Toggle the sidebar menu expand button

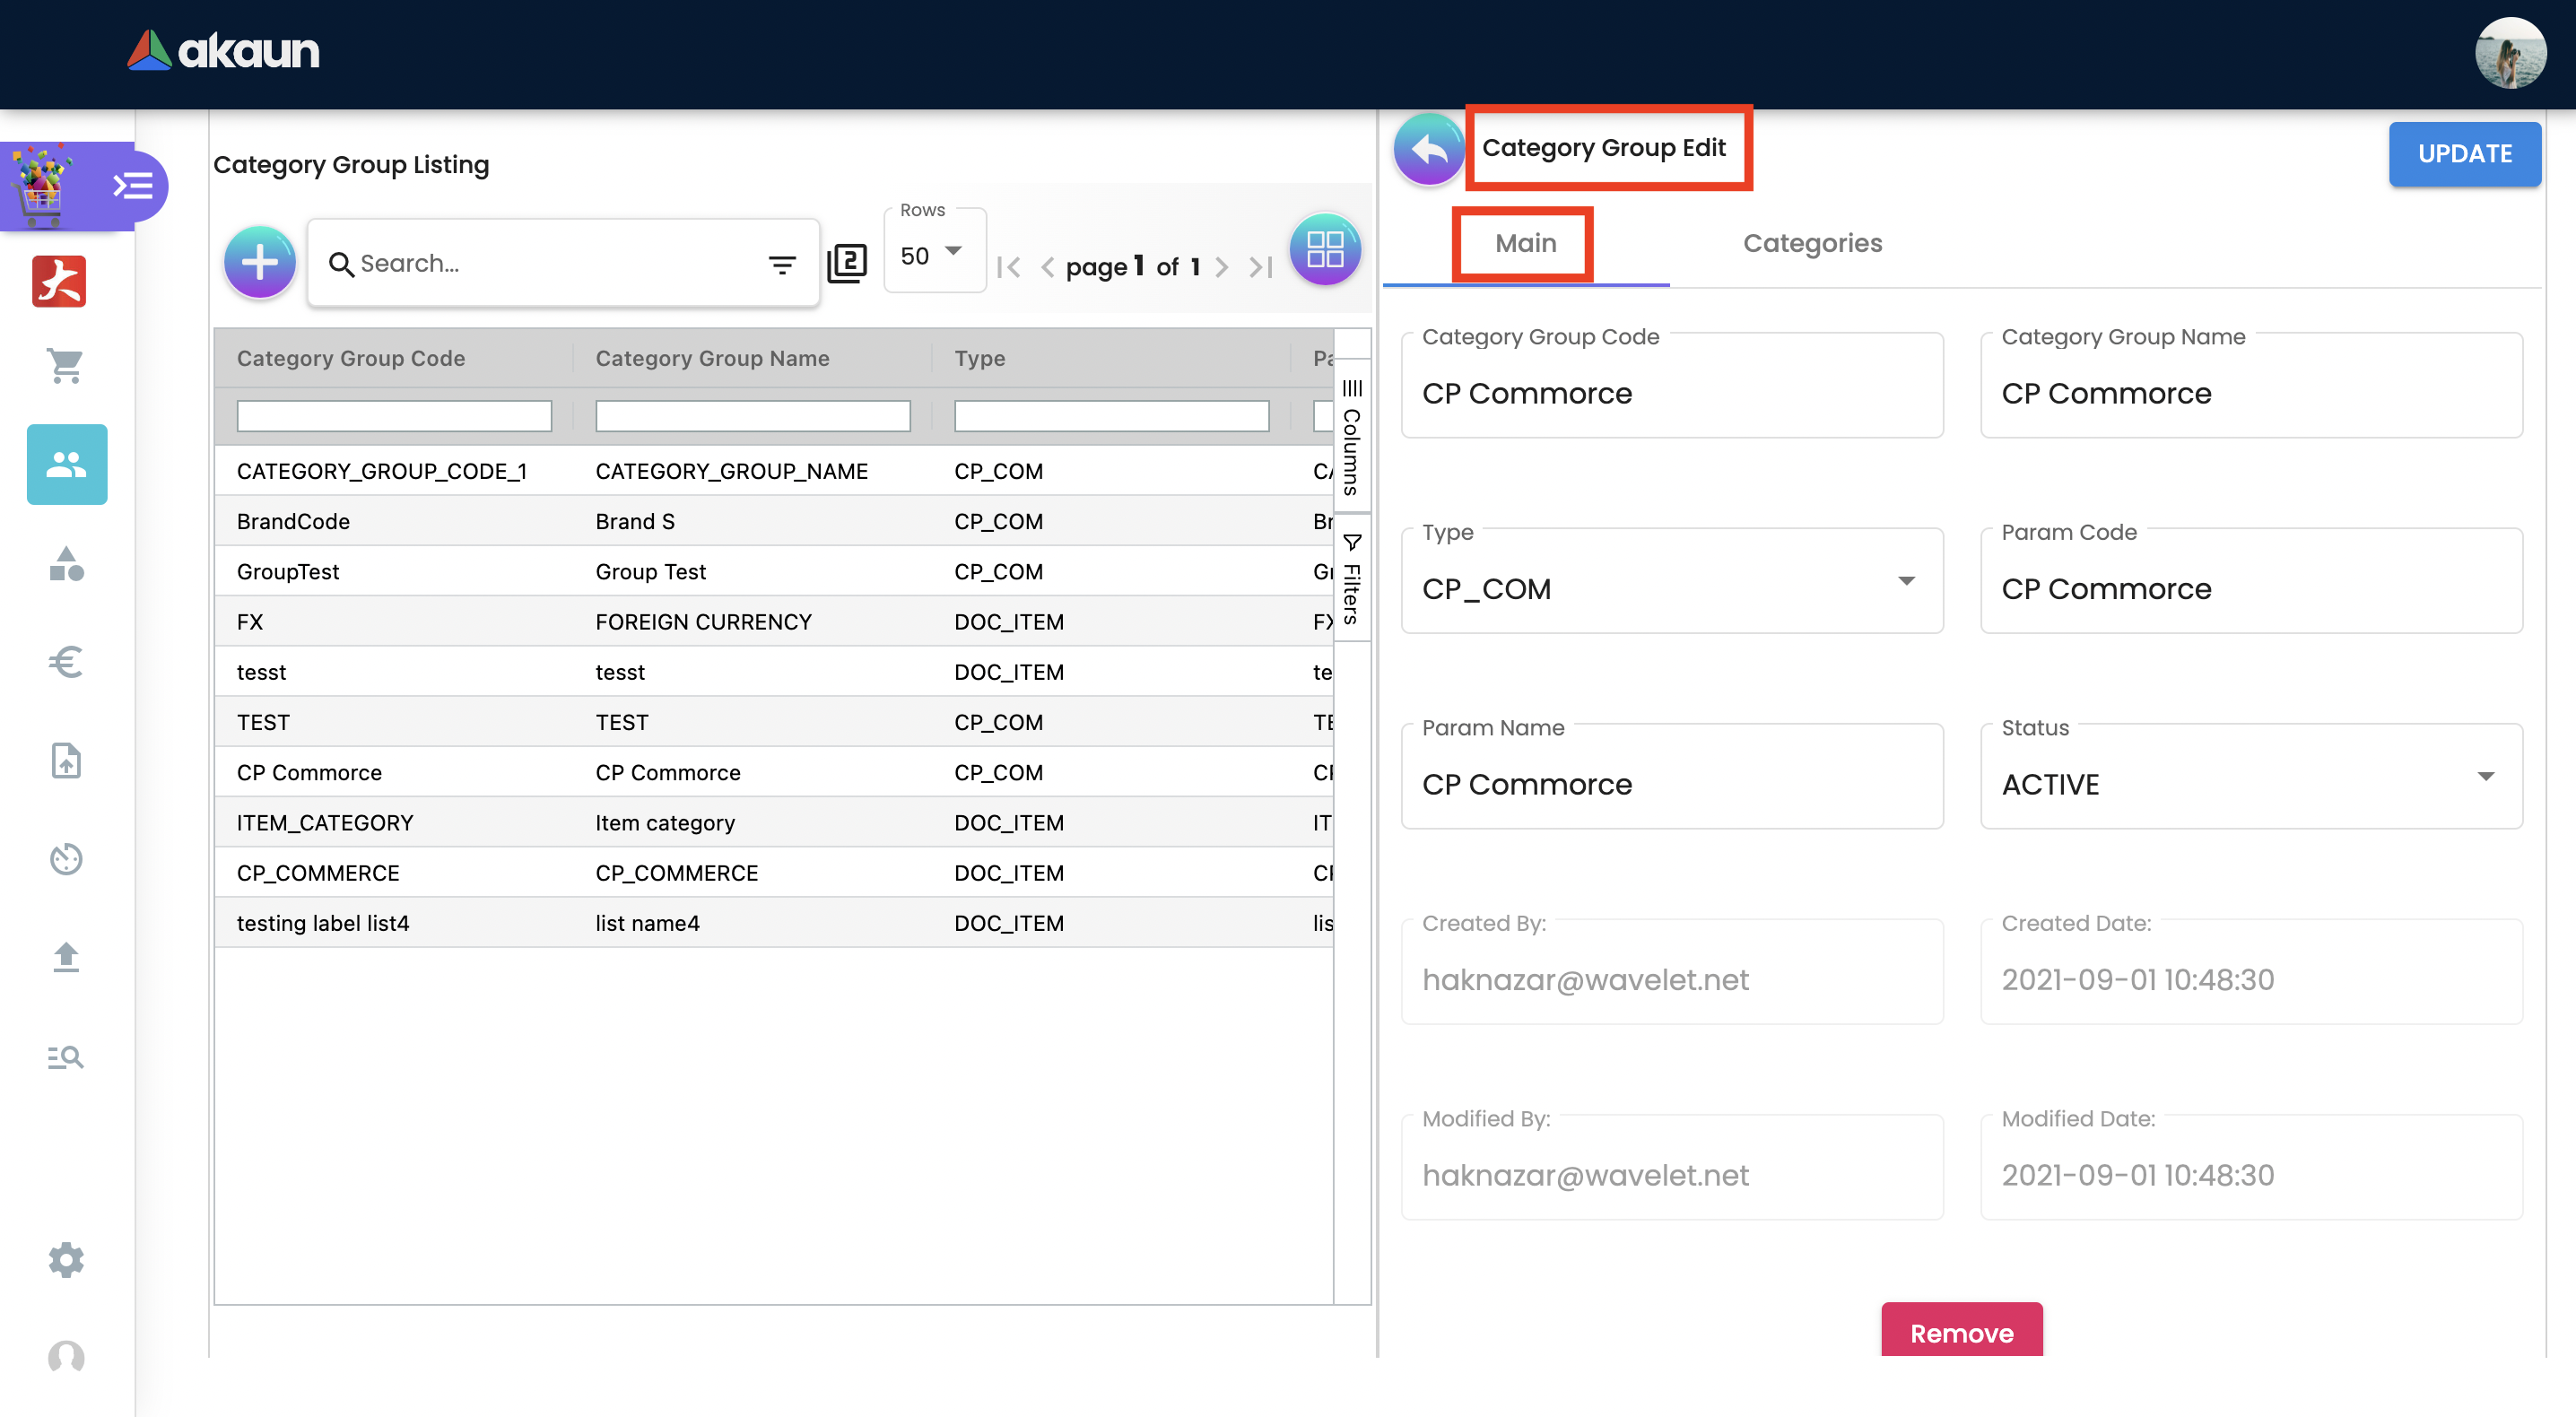133,186
